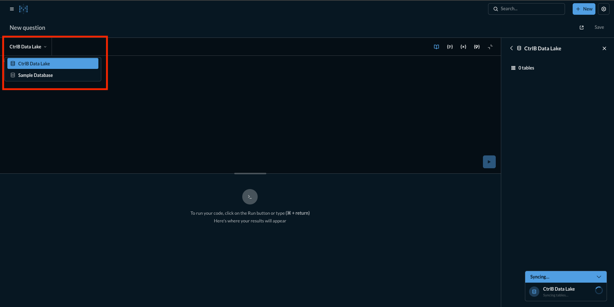Click the 0 tables grid icon
The width and height of the screenshot is (614, 307).
click(513, 68)
